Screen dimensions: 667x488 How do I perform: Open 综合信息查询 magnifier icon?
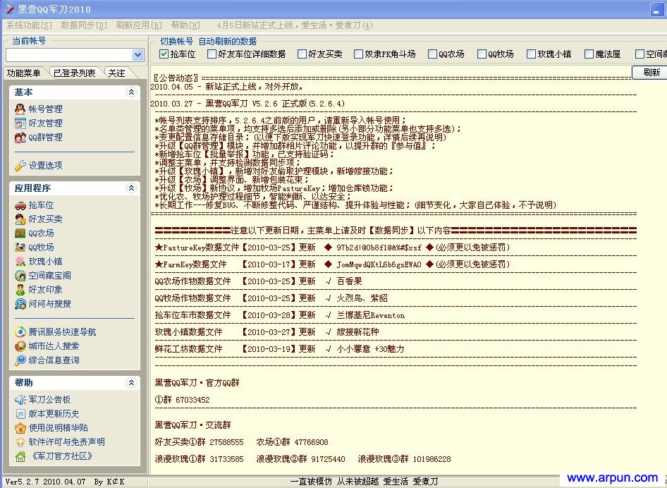pos(20,360)
